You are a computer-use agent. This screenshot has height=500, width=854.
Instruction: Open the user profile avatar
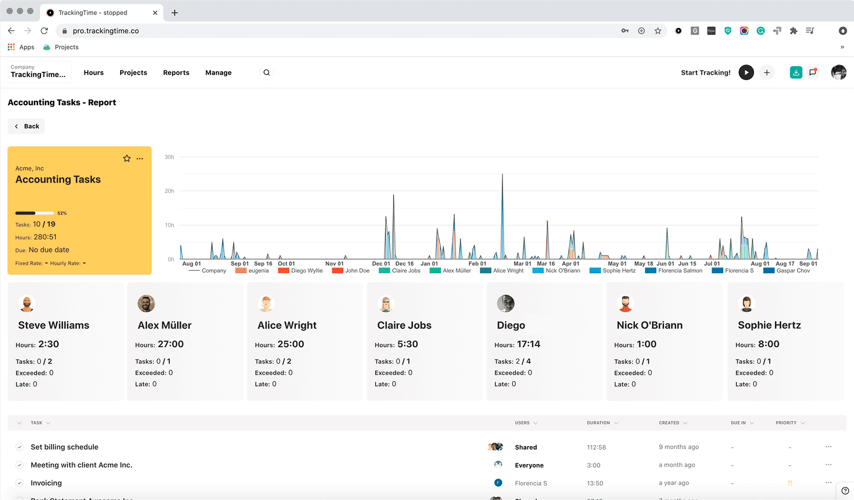[839, 73]
